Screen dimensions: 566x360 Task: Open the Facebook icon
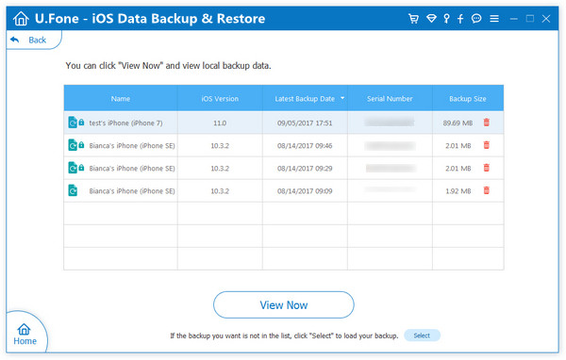coord(460,19)
